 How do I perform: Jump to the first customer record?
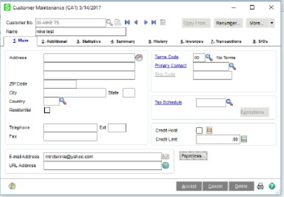click(127, 22)
